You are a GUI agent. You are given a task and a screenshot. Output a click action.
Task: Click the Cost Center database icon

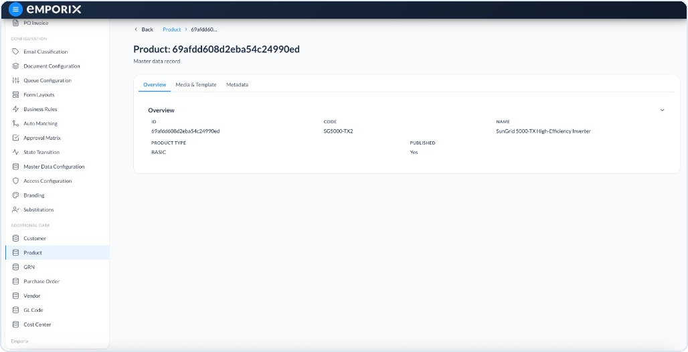tap(16, 325)
